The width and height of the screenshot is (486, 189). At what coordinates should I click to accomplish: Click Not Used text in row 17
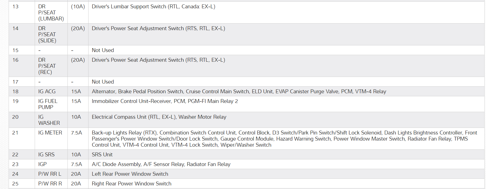tap(103, 82)
